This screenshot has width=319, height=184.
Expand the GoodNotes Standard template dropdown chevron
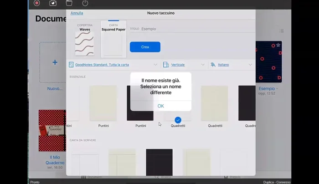[155, 65]
